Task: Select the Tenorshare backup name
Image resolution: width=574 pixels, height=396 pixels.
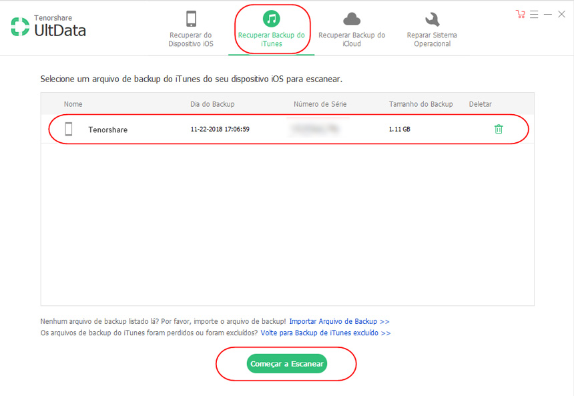Action: (x=108, y=130)
